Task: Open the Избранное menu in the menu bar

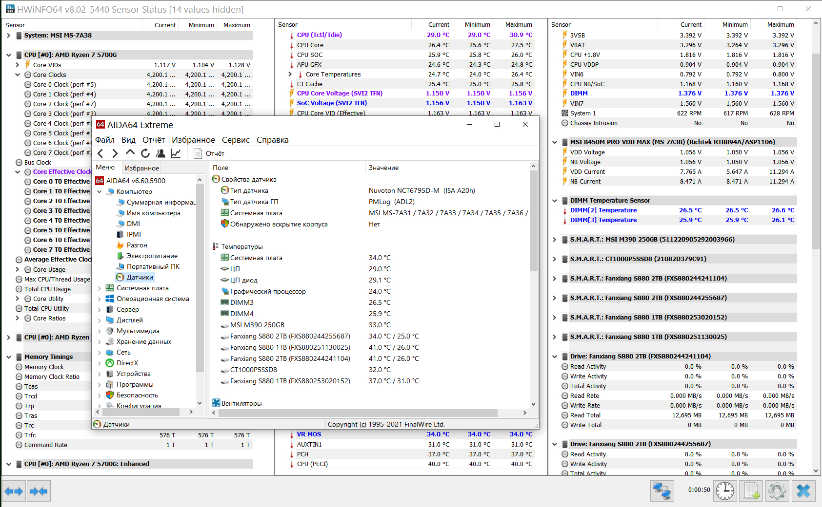Action: tap(193, 140)
